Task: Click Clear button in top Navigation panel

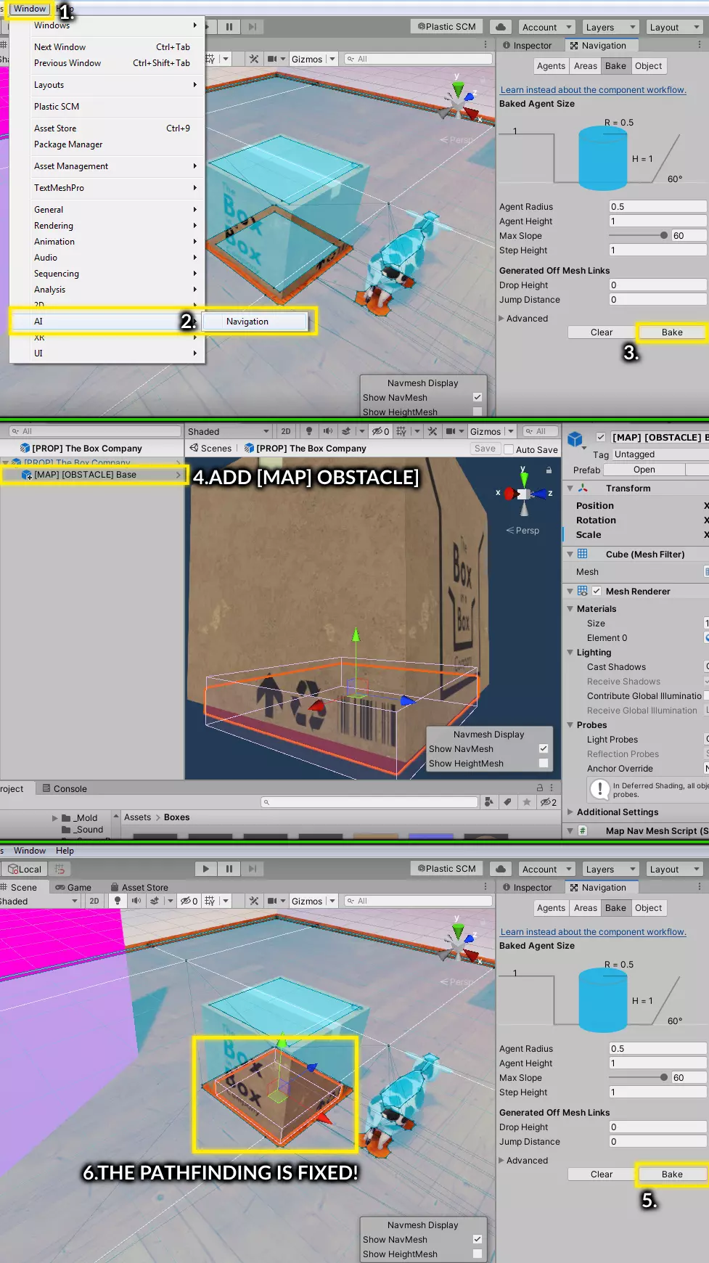Action: [x=602, y=332]
